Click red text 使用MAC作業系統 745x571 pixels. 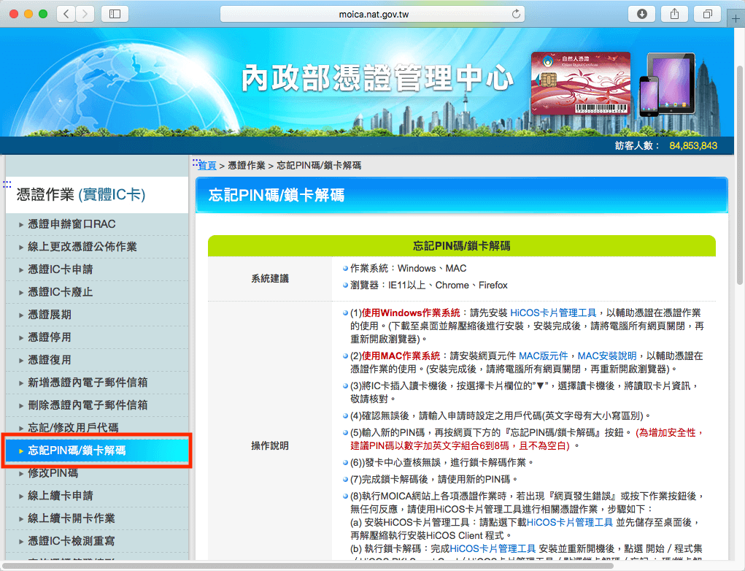(x=401, y=356)
